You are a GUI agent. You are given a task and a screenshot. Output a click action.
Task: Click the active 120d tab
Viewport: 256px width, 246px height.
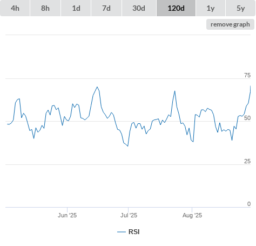pos(176,8)
